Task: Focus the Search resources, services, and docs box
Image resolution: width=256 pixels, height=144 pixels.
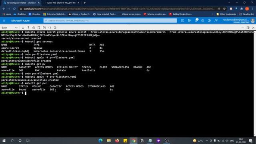Action: pos(110,20)
